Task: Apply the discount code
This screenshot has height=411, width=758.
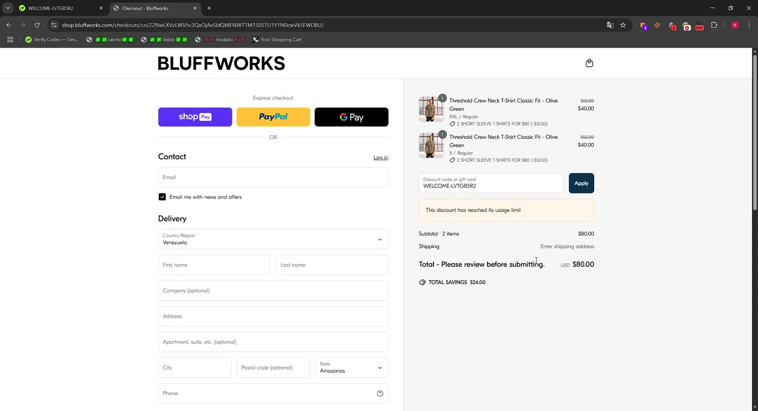Action: click(x=581, y=183)
